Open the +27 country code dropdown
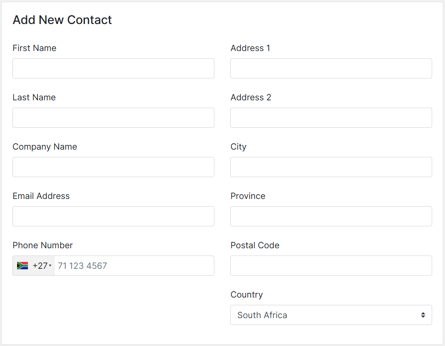This screenshot has width=445, height=346. click(x=34, y=266)
